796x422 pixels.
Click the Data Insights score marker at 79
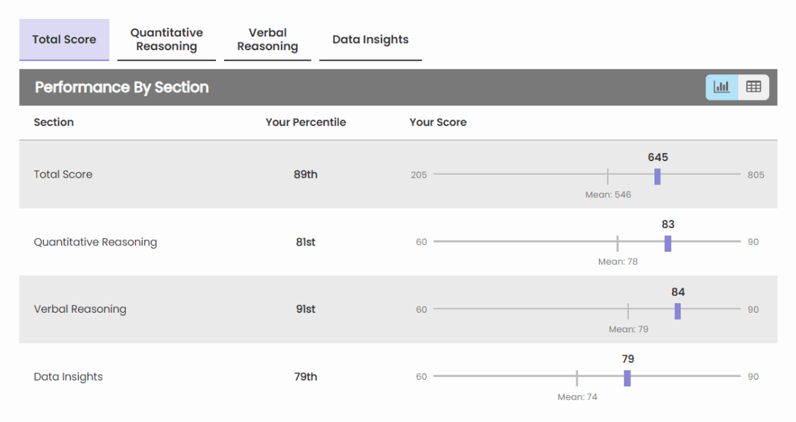(627, 378)
